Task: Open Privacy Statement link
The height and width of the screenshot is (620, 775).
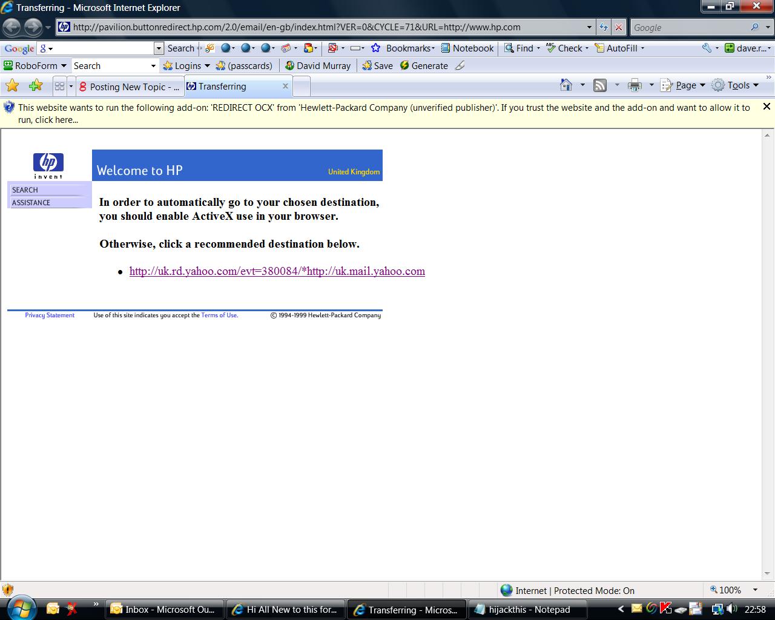Action: pyautogui.click(x=50, y=315)
